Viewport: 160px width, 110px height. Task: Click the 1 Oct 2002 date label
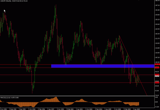click(89, 109)
